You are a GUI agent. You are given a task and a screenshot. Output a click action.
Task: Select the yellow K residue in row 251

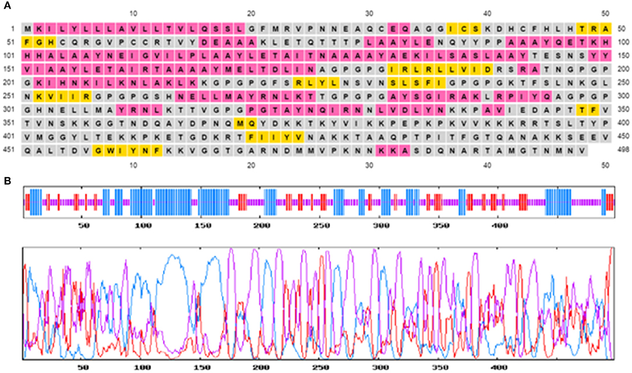[39, 96]
